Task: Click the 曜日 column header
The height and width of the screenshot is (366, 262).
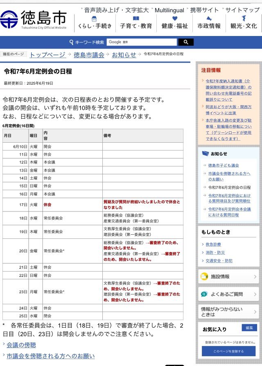Action: [x=36, y=136]
